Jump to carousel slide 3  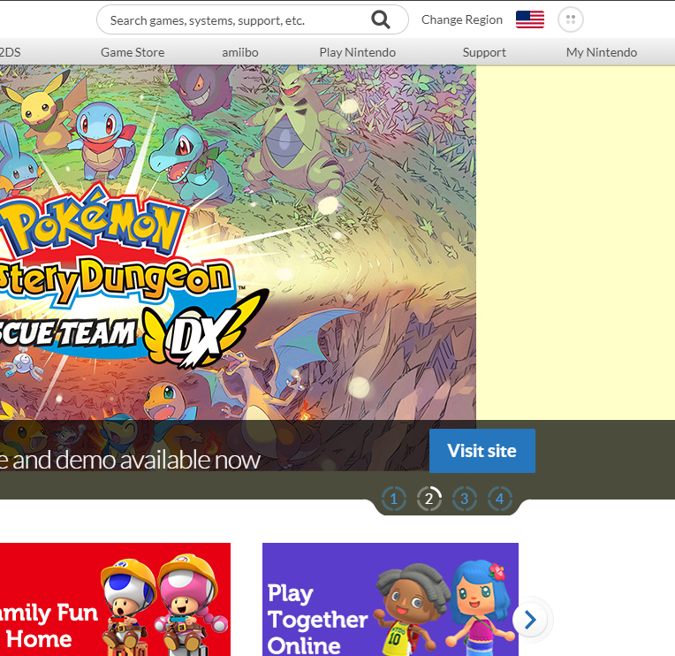pyautogui.click(x=464, y=499)
